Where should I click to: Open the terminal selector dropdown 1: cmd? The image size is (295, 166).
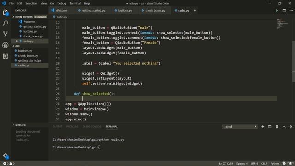[x=240, y=127]
